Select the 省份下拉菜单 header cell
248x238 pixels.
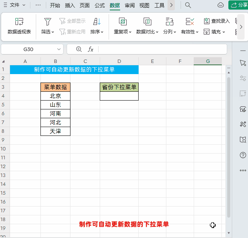click(x=119, y=87)
